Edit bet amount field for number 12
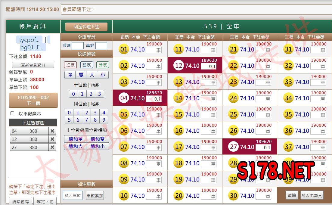Screen dimensions: 332x205 click(x=209, y=67)
